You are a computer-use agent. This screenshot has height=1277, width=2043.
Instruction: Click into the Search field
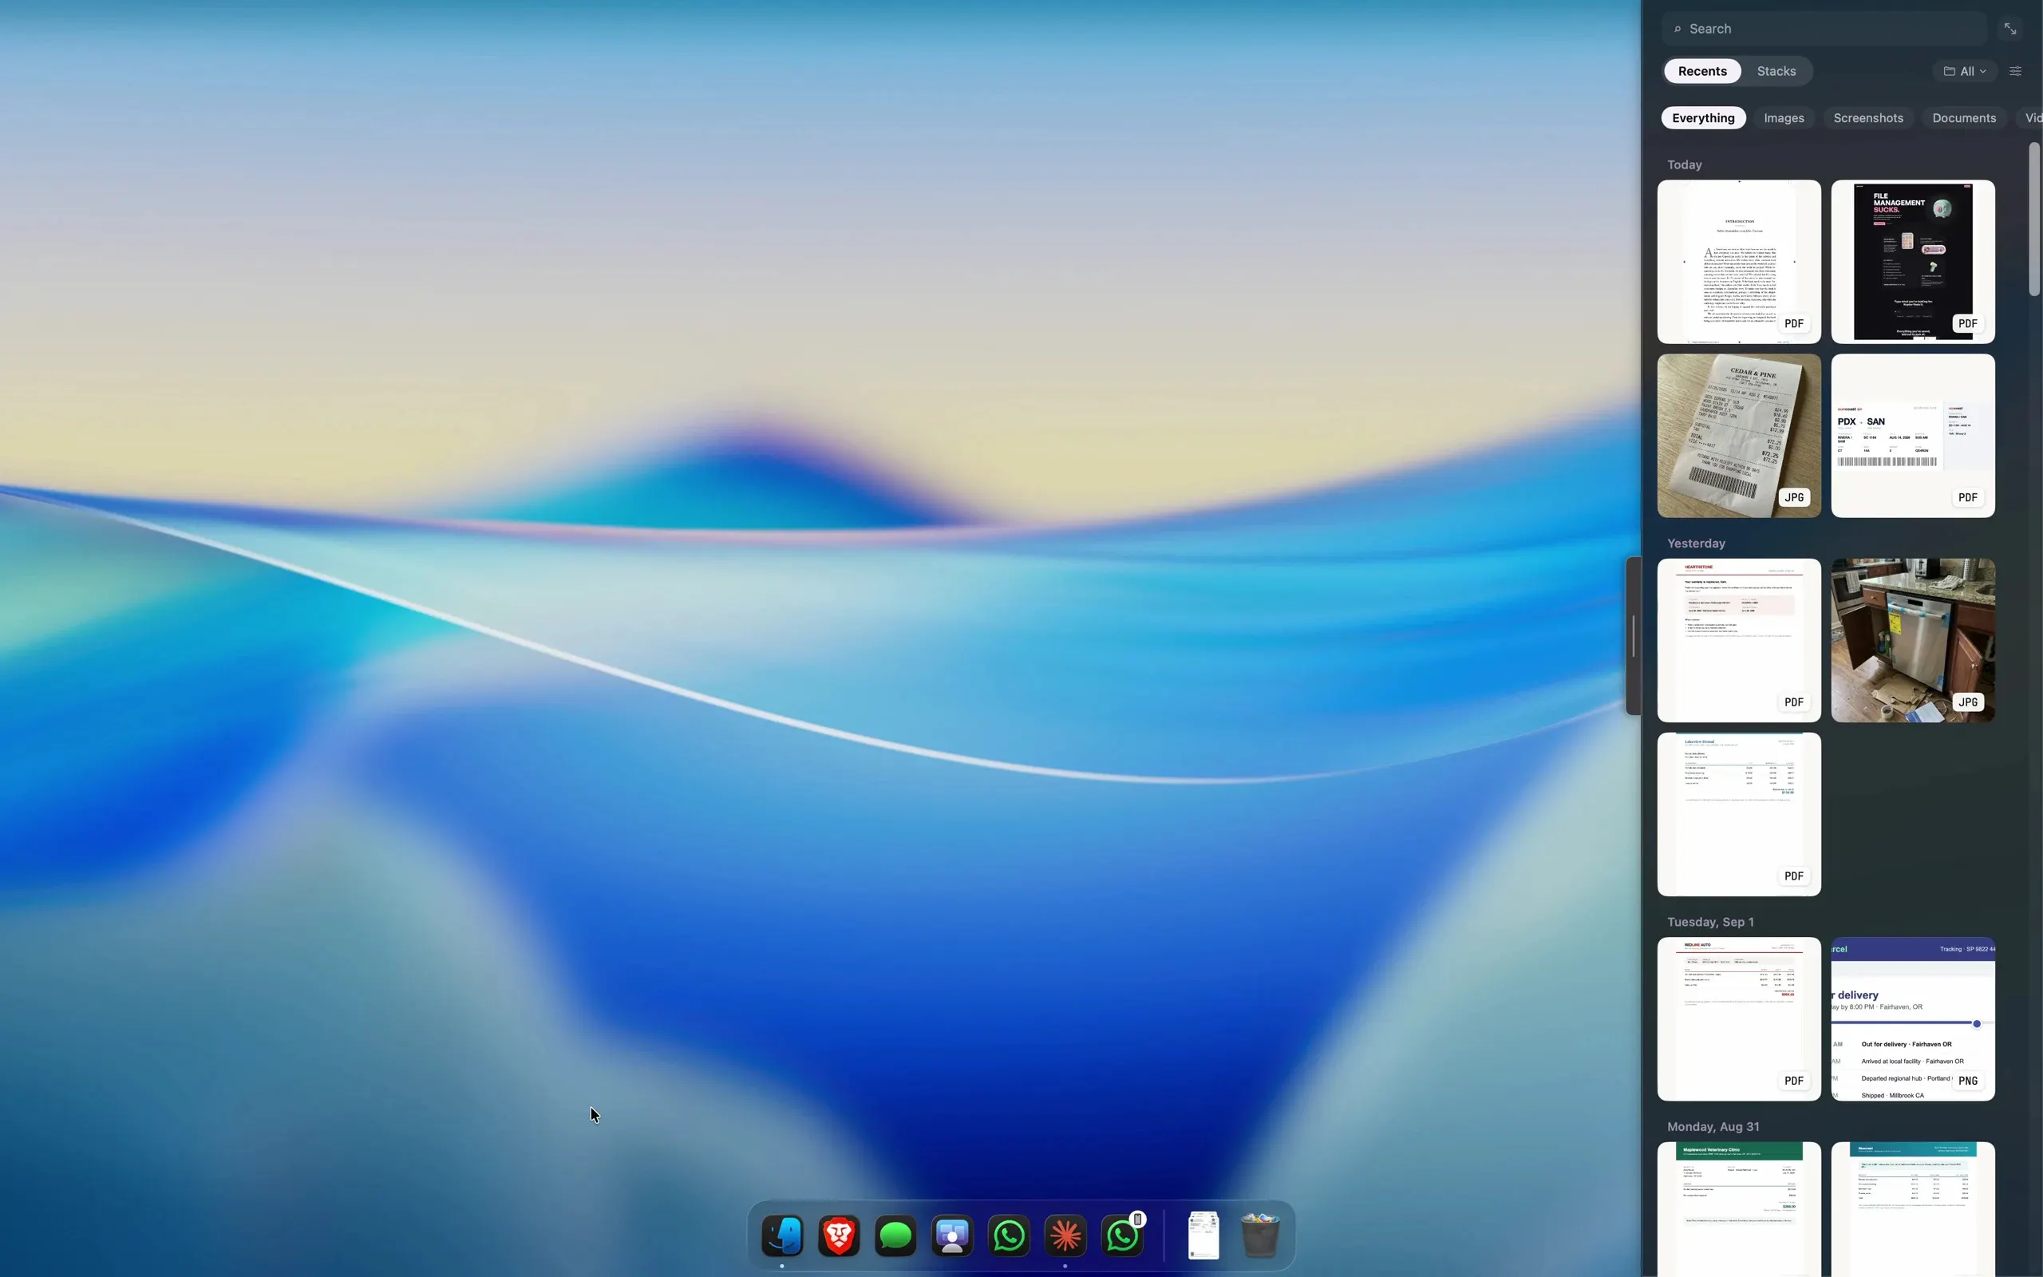click(1824, 29)
